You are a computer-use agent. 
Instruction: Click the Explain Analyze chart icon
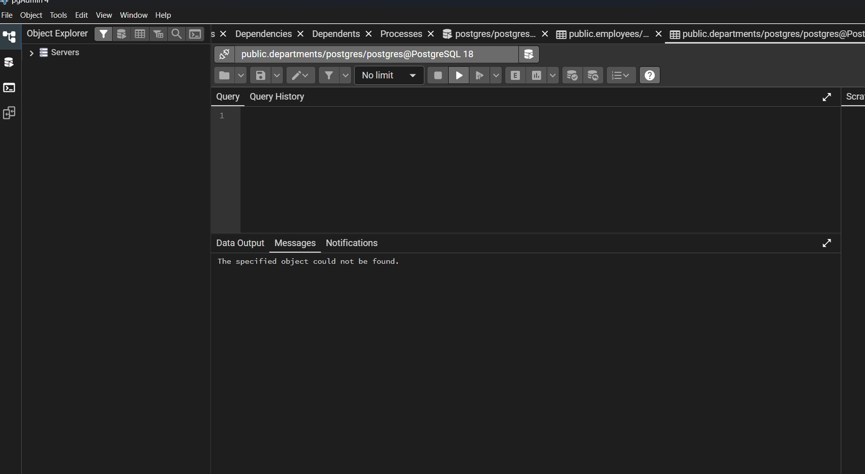[x=536, y=75]
